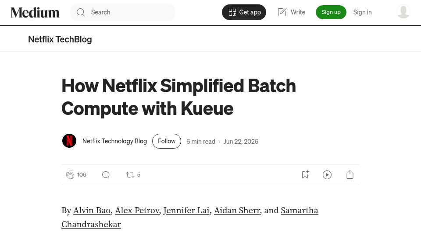Screen dimensions: 421x236
Task: Click the Jun 22, 2026 date
Action: 241,142
